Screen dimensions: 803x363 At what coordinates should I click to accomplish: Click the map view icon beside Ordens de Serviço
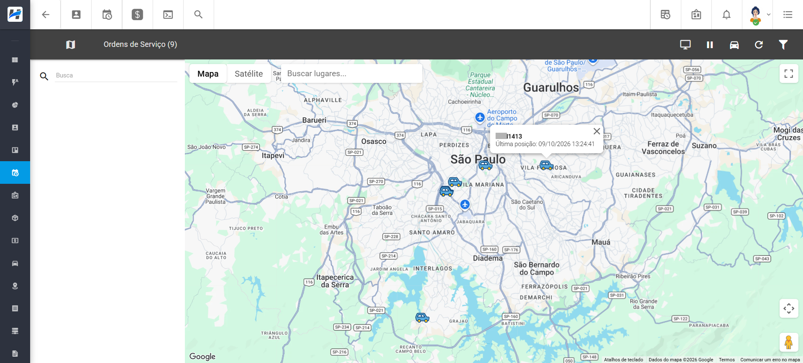pyautogui.click(x=71, y=44)
